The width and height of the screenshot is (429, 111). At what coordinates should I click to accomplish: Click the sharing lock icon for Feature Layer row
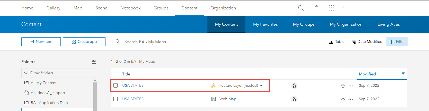(x=294, y=86)
